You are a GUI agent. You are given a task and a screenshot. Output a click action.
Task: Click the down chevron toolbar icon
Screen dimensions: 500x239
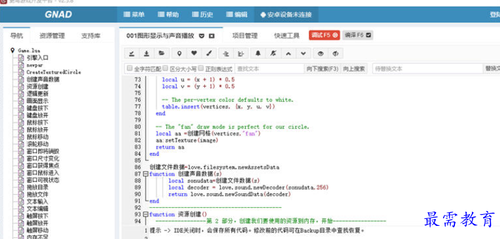click(x=303, y=54)
